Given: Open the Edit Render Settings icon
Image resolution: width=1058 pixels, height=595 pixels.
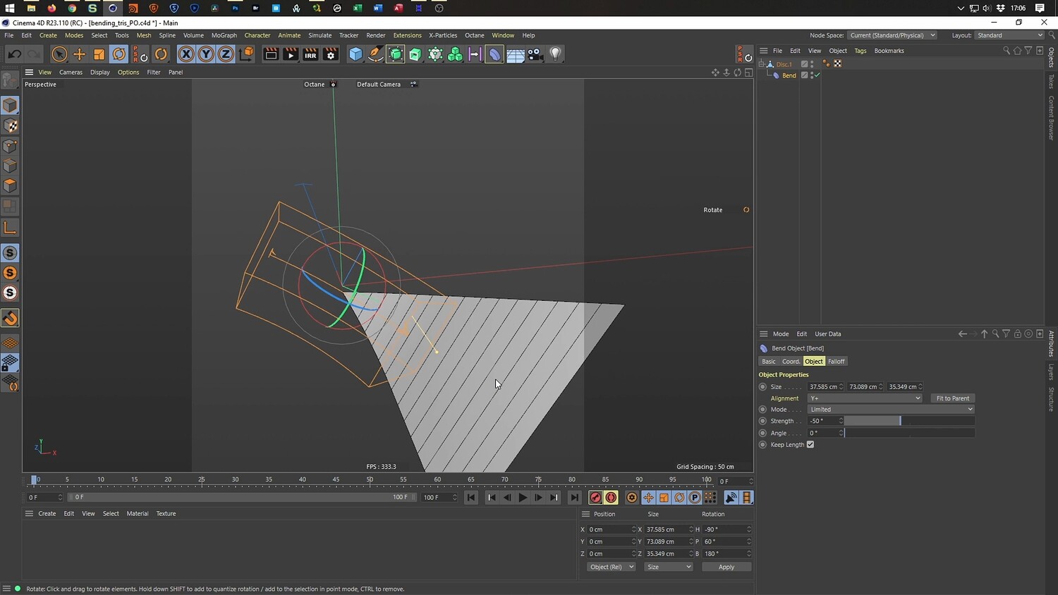Looking at the screenshot, I should 330,54.
